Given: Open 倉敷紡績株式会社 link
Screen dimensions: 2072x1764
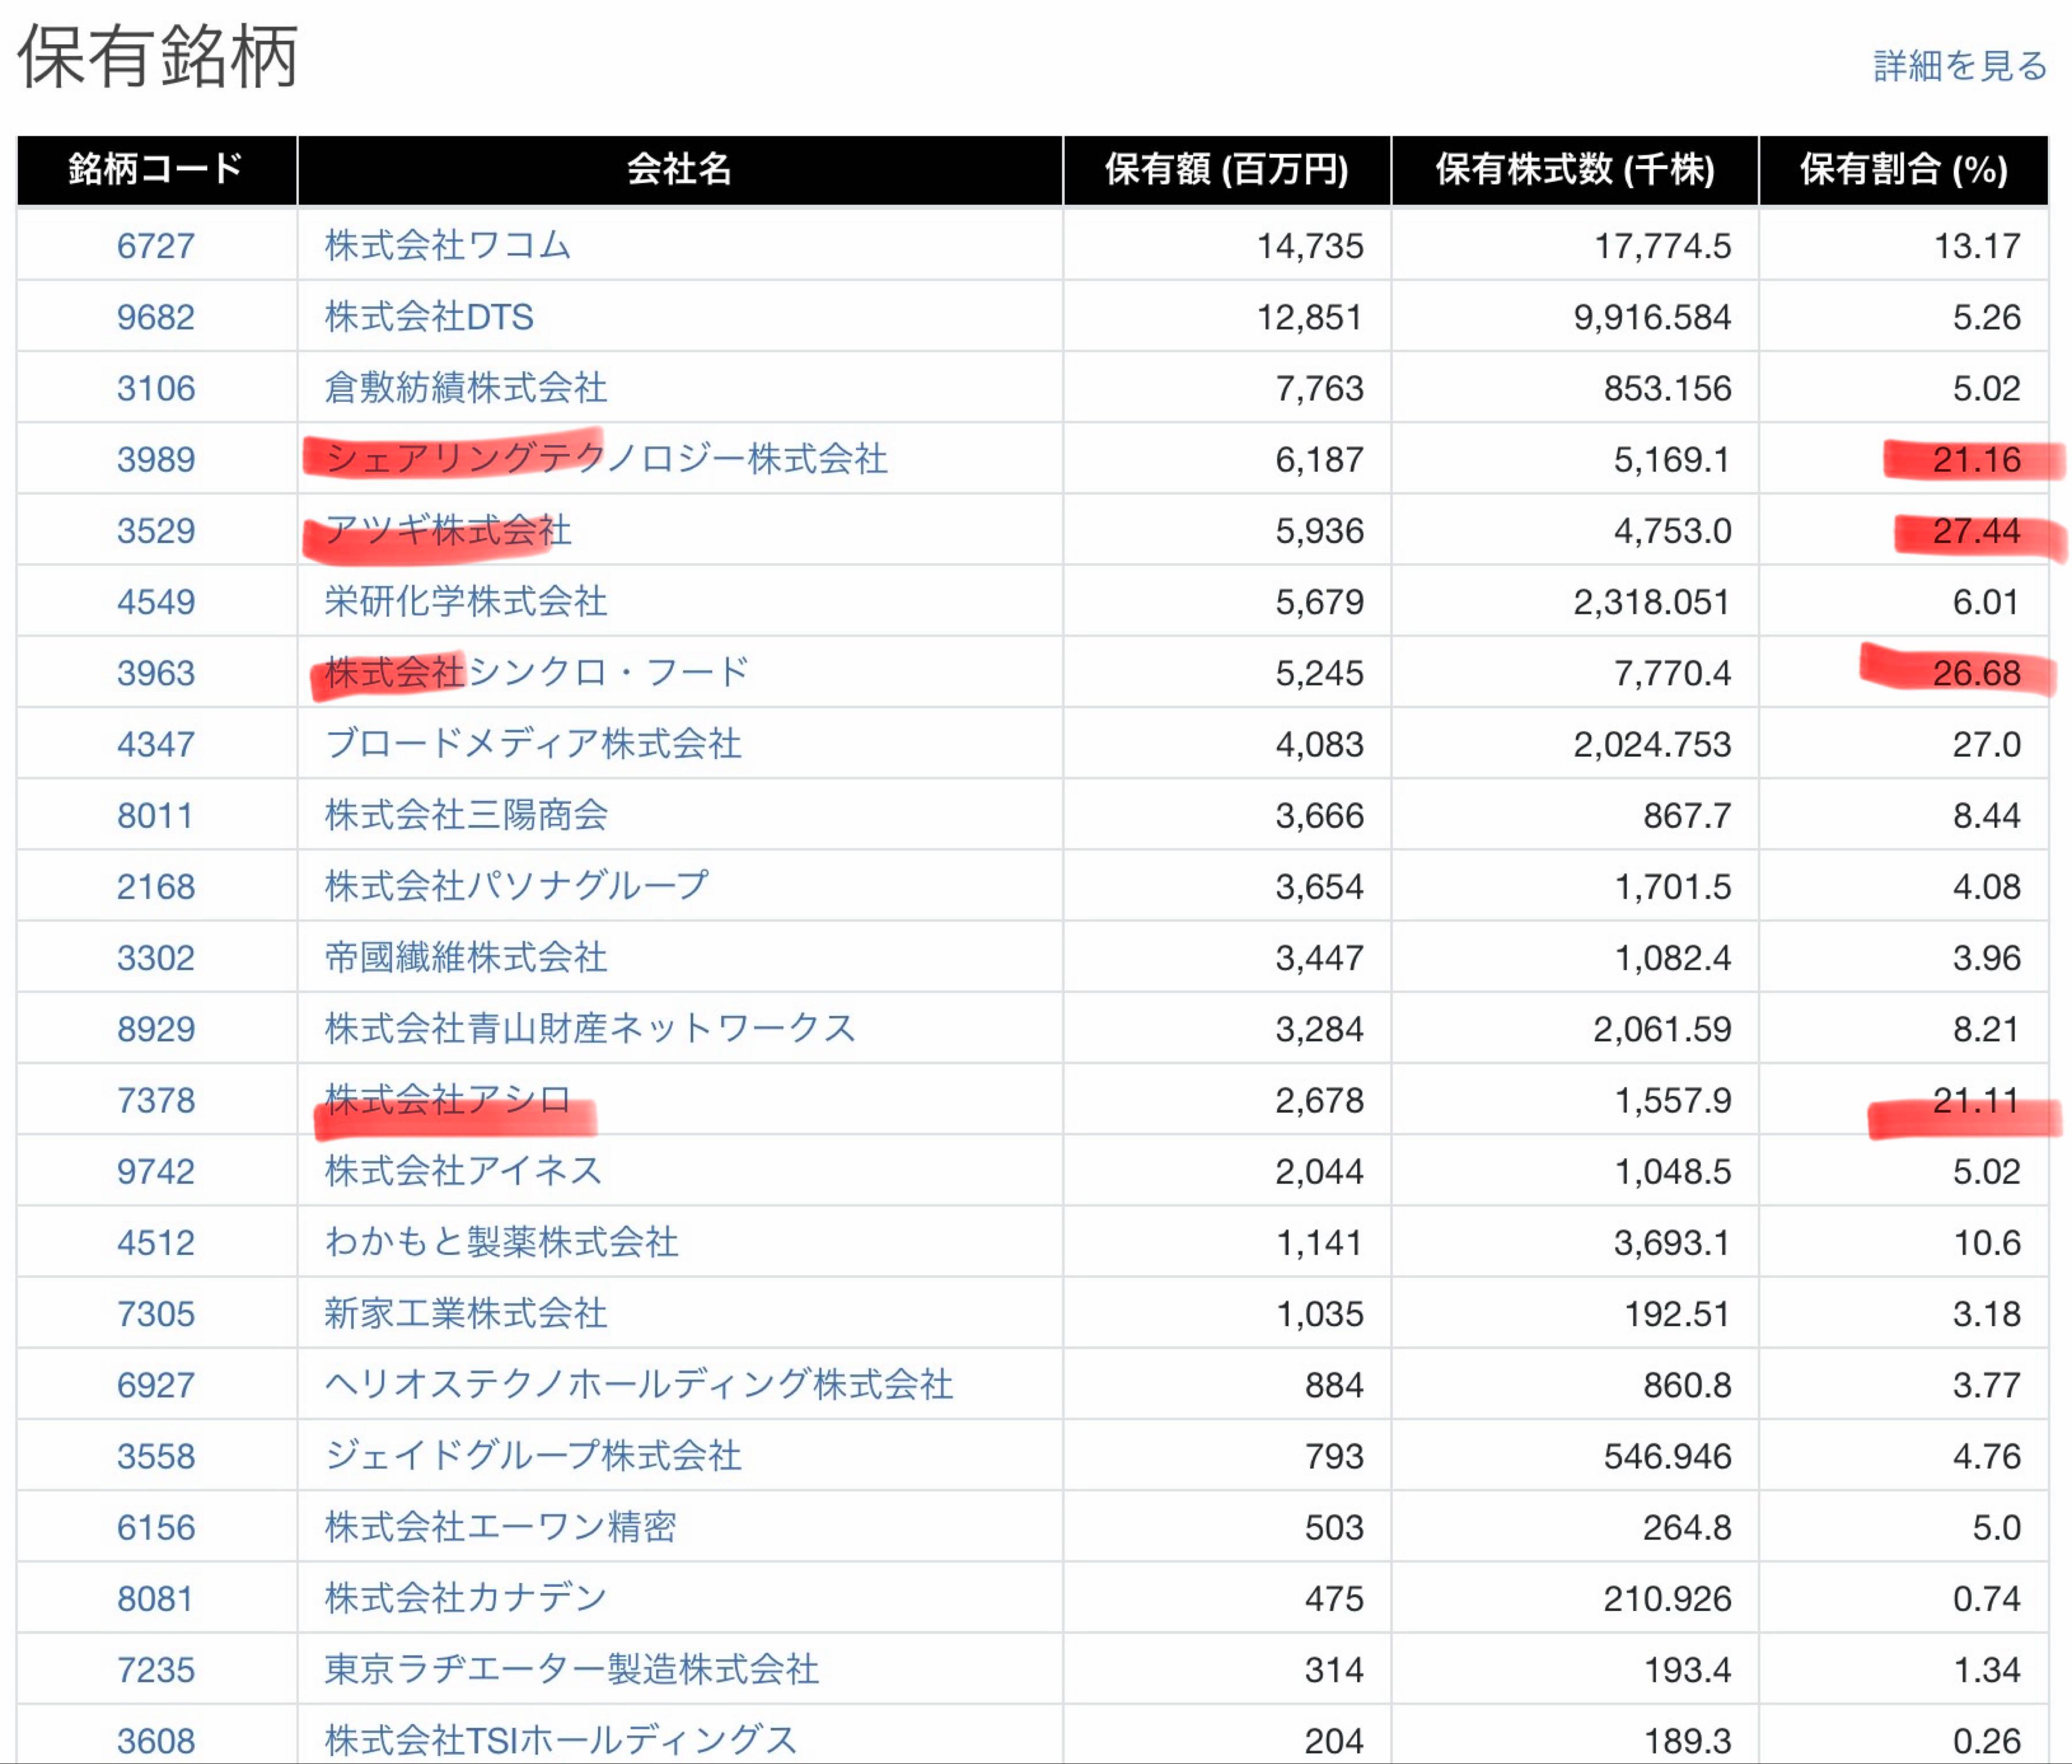Looking at the screenshot, I should click(465, 388).
